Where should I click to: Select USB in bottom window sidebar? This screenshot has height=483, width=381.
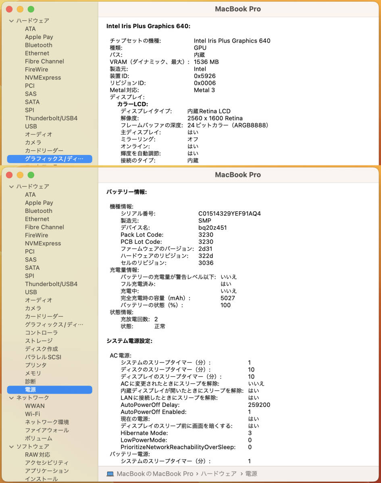point(31,292)
